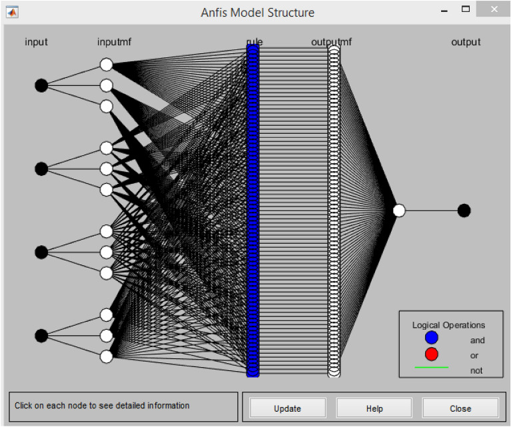This screenshot has height=427, width=511.
Task: Minimize the Anfis Model Structure window
Action: [444, 9]
